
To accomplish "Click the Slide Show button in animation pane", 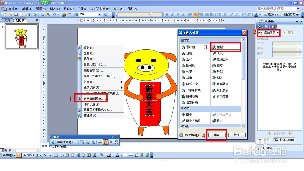I will point(285,140).
